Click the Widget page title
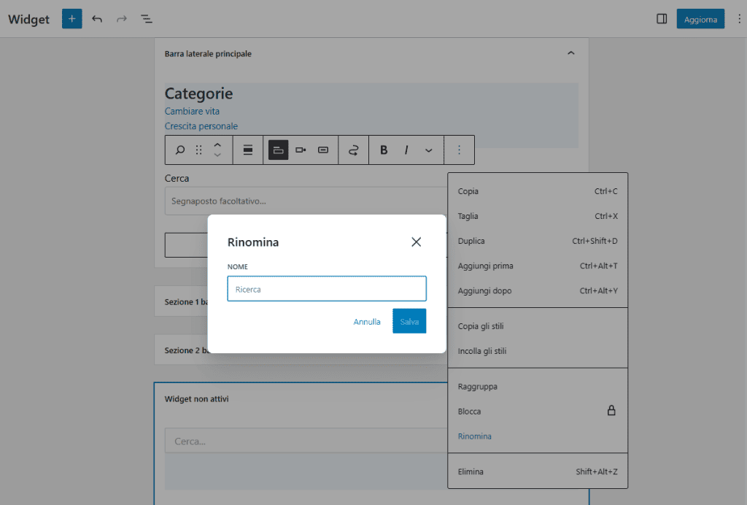 point(28,19)
